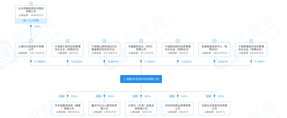The width and height of the screenshot is (287, 118).
Task: Click 认缴金额：1130.7103万元 text
Action: click(31, 53)
